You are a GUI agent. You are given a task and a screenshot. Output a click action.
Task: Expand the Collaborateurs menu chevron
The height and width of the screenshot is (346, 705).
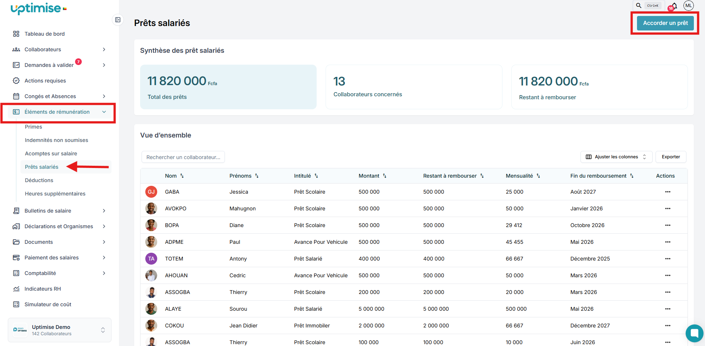(x=104, y=49)
